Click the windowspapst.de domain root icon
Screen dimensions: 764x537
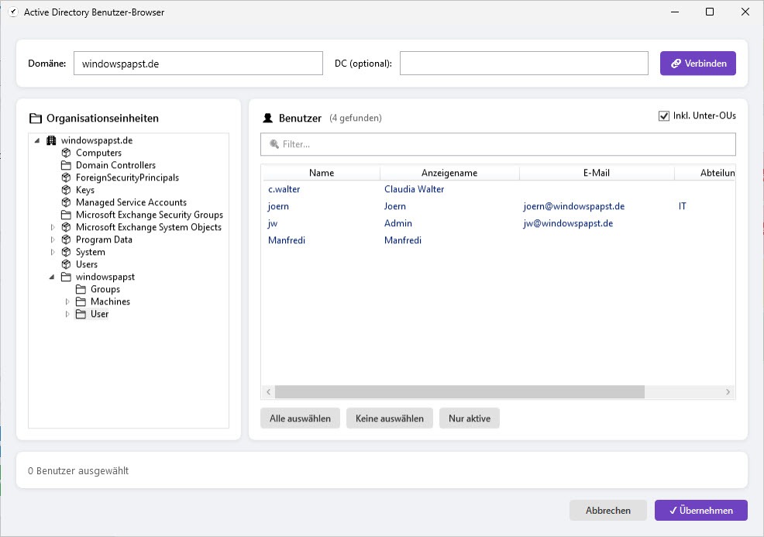click(52, 140)
